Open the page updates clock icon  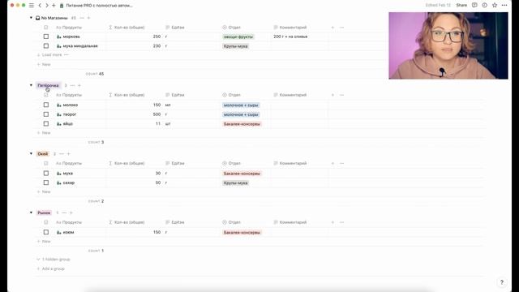[x=485, y=6]
